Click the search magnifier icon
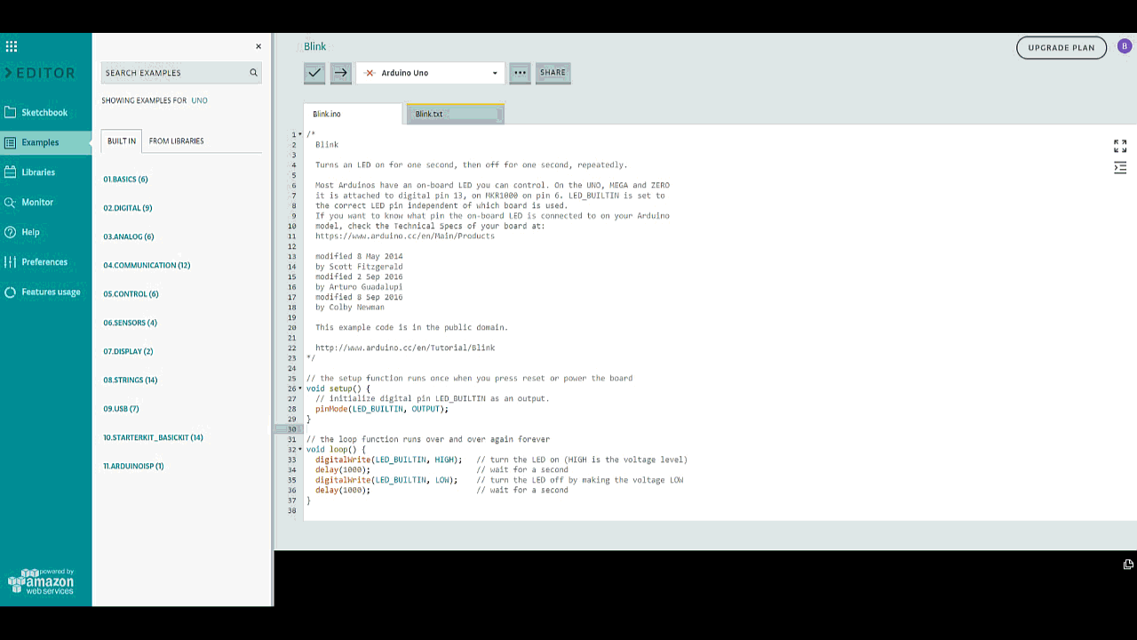Viewport: 1137px width, 640px height. click(253, 73)
